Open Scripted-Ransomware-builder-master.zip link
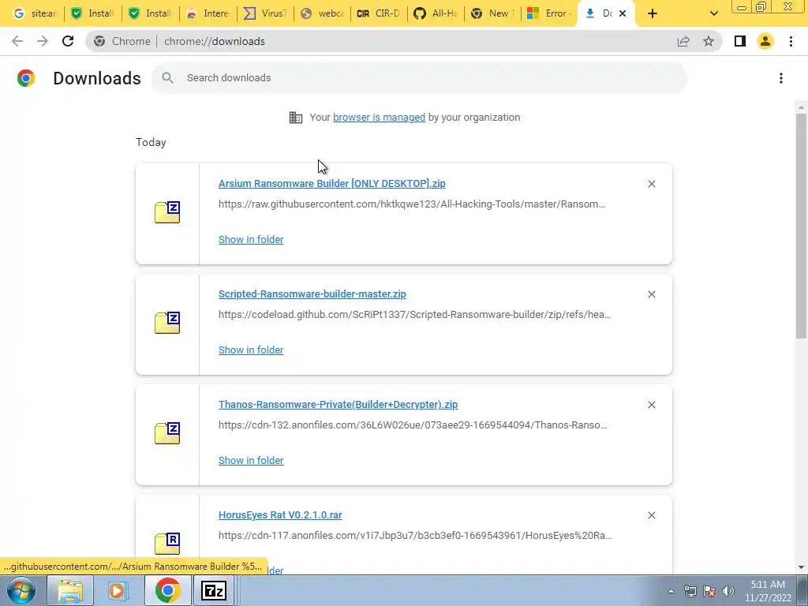Image resolution: width=808 pixels, height=606 pixels. point(312,294)
